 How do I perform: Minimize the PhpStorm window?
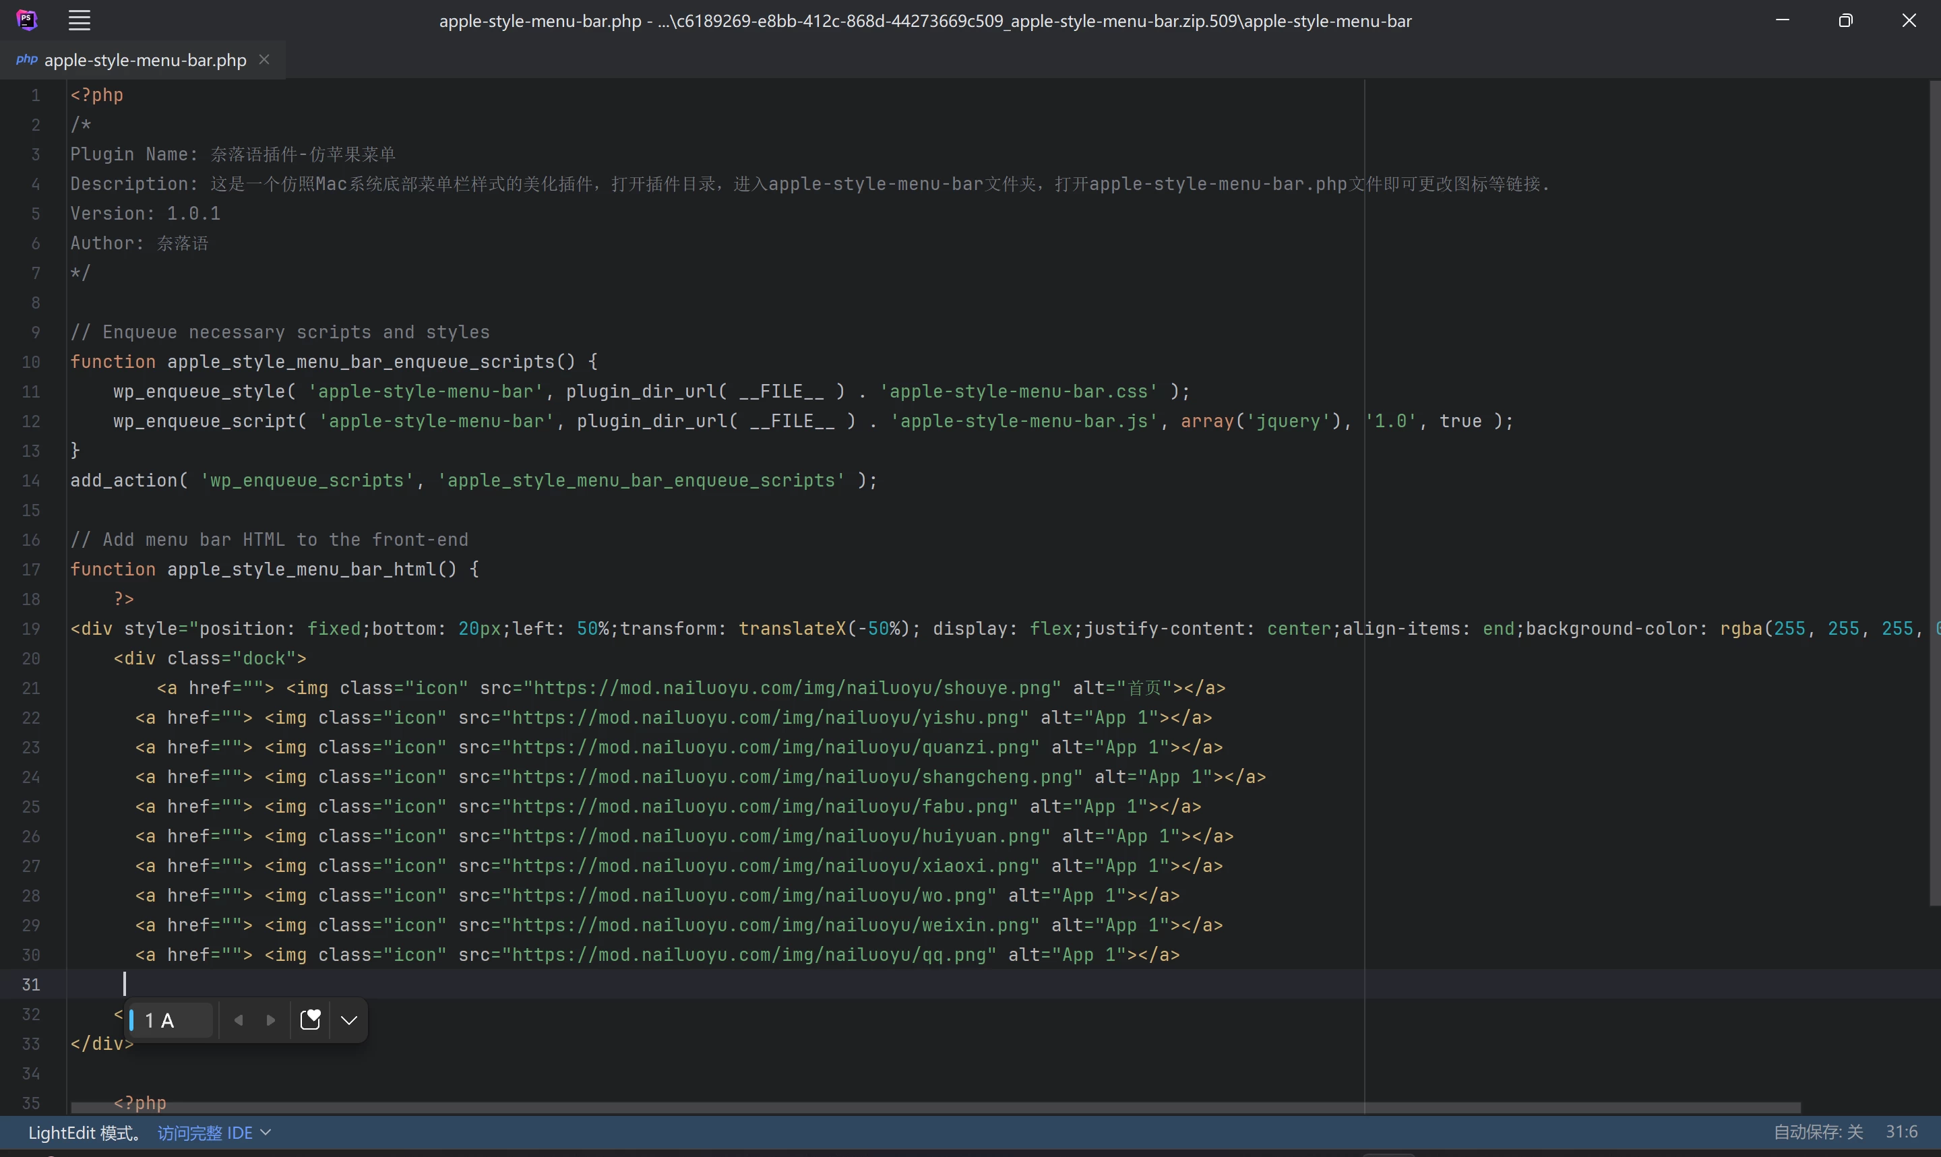[x=1782, y=20]
